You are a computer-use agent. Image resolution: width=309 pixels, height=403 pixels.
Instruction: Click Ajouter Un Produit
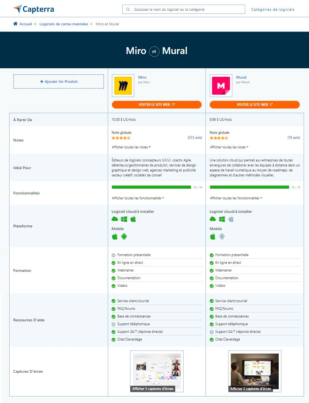pos(58,81)
